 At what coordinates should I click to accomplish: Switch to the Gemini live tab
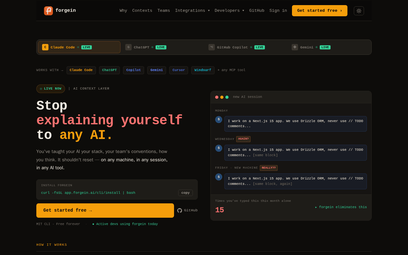coord(329,47)
